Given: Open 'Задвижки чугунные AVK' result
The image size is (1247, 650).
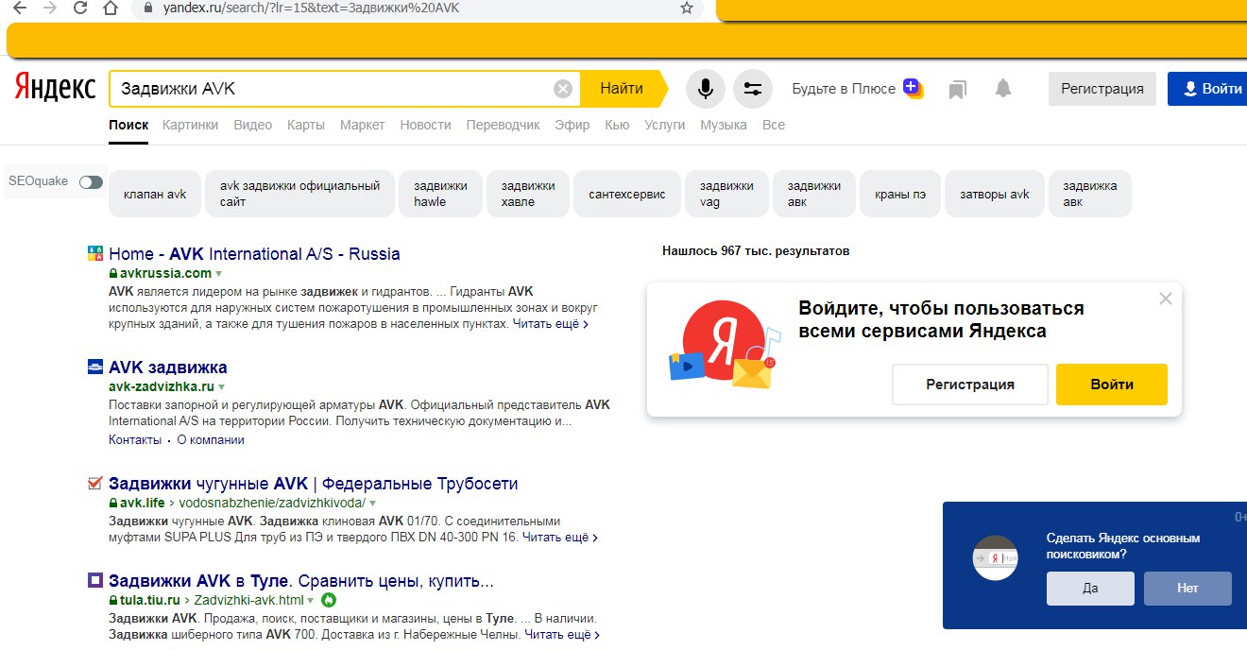Looking at the screenshot, I should tap(314, 484).
